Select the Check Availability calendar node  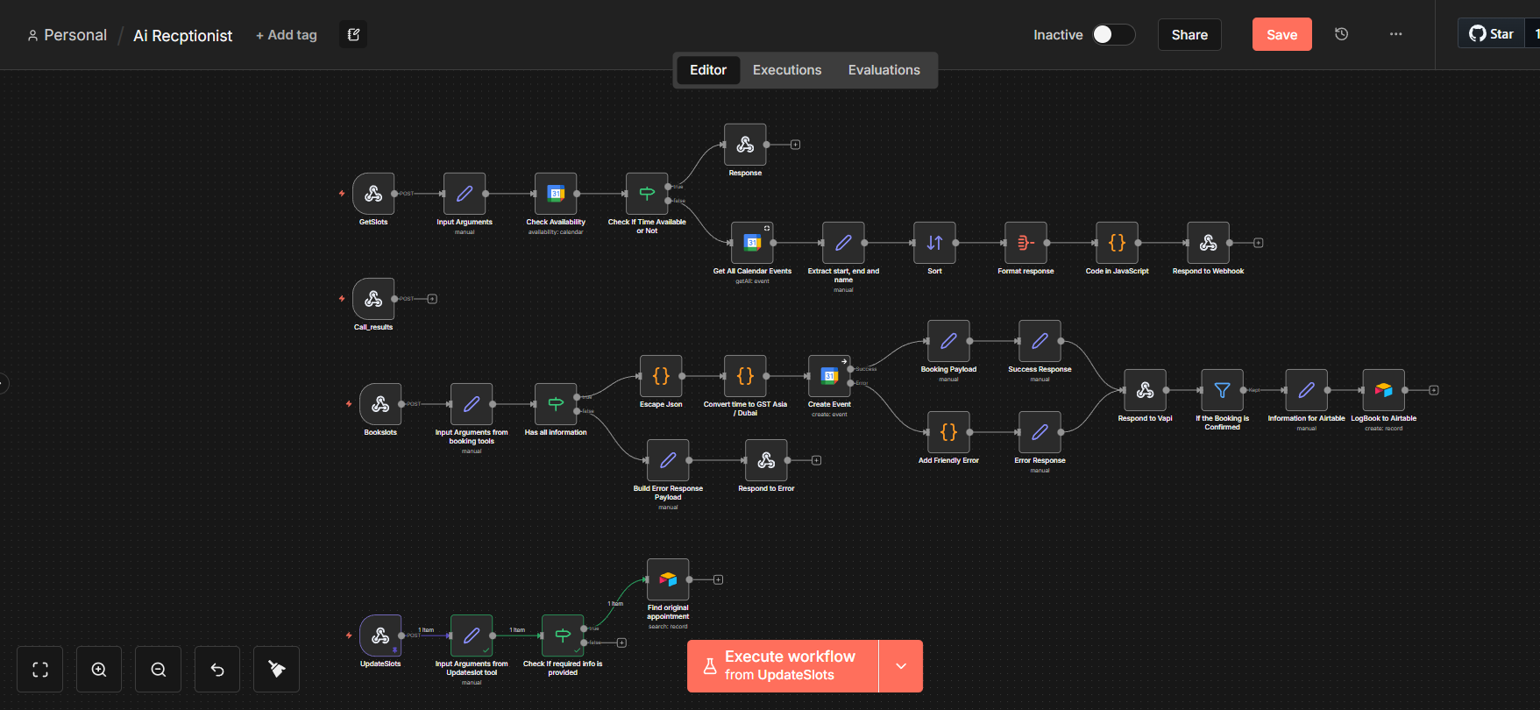point(556,194)
